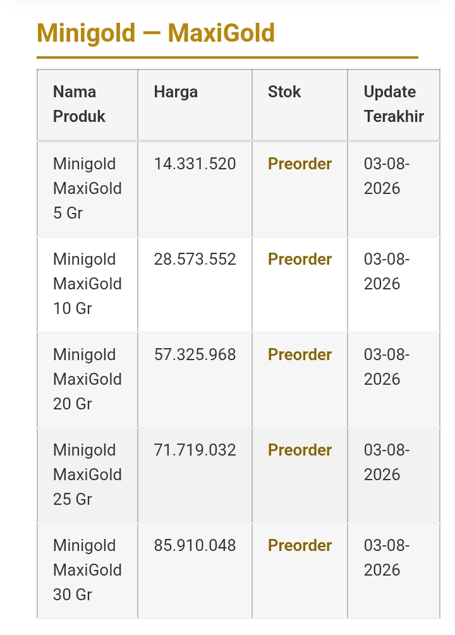Click Preorder status for the 30 Gr row

pyautogui.click(x=300, y=545)
